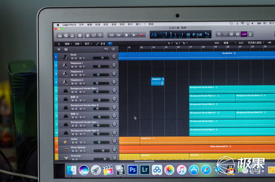Open Photoshop from the Dock
This screenshot has width=275, height=182.
[x=132, y=170]
